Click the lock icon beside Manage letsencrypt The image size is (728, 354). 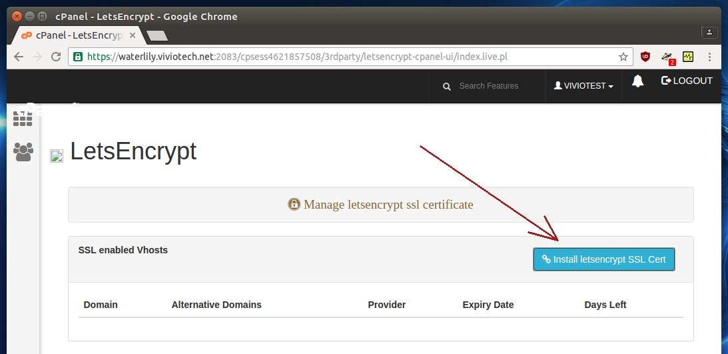coord(294,204)
